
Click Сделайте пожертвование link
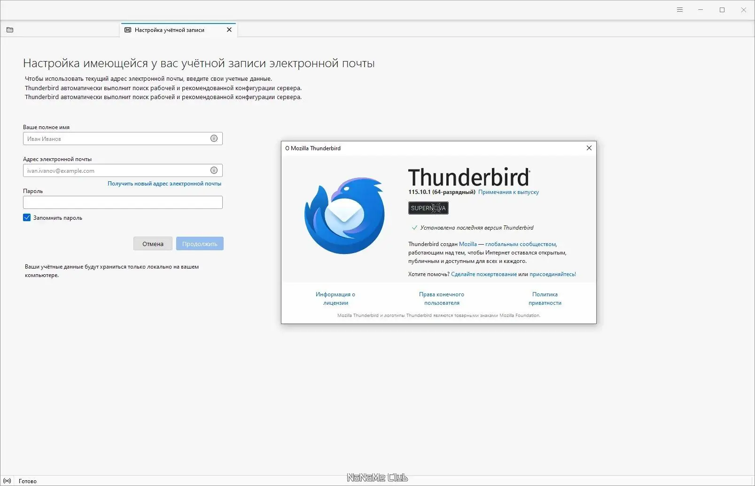484,274
